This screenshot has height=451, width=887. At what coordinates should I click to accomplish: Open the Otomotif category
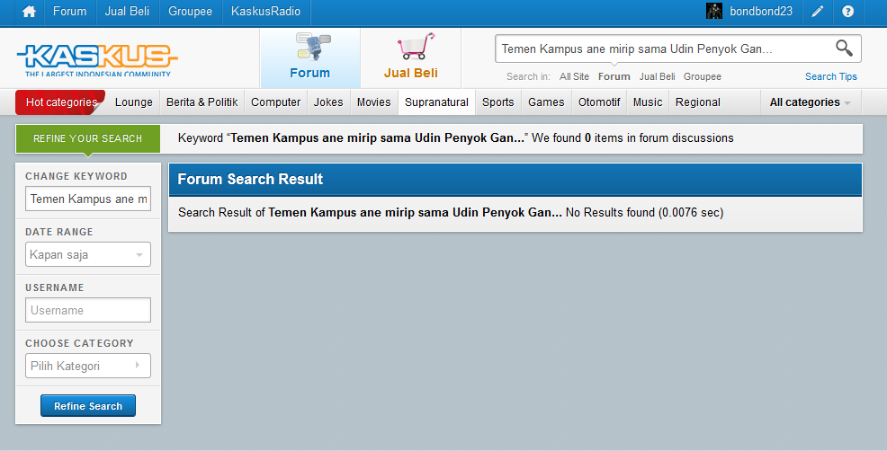[599, 102]
